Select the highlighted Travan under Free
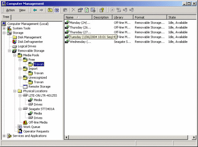This screenshot has width=198, height=147. [x=39, y=64]
